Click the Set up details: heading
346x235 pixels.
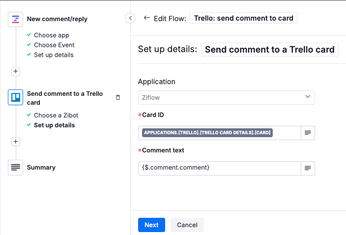pos(168,49)
